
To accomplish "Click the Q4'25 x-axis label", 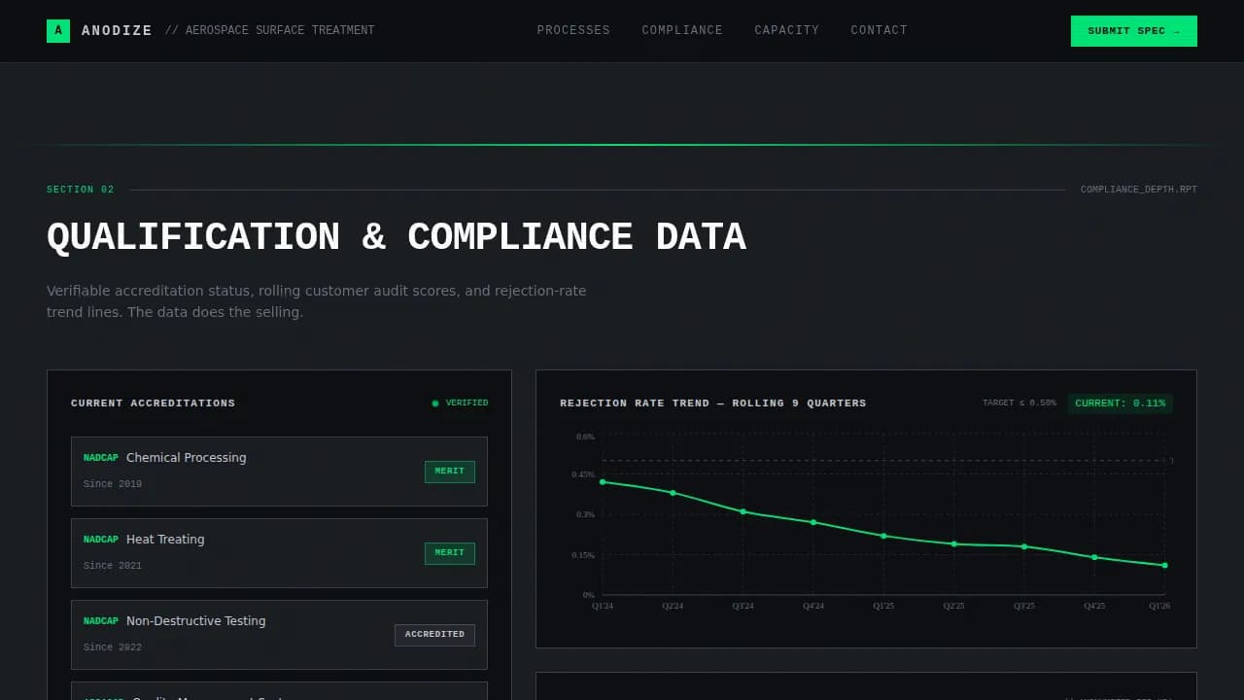I will click(1094, 606).
